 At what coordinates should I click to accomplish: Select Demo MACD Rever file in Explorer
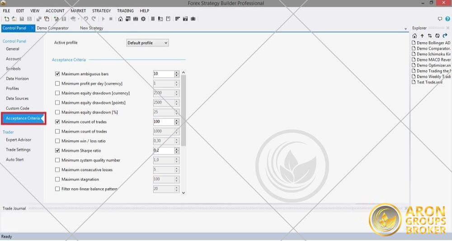tap(431, 60)
